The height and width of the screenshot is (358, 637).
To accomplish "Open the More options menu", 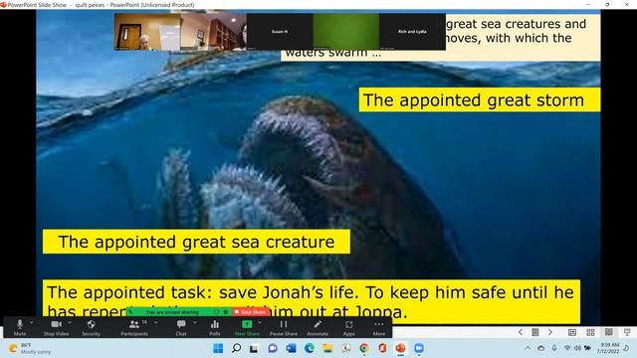I will pyautogui.click(x=379, y=327).
